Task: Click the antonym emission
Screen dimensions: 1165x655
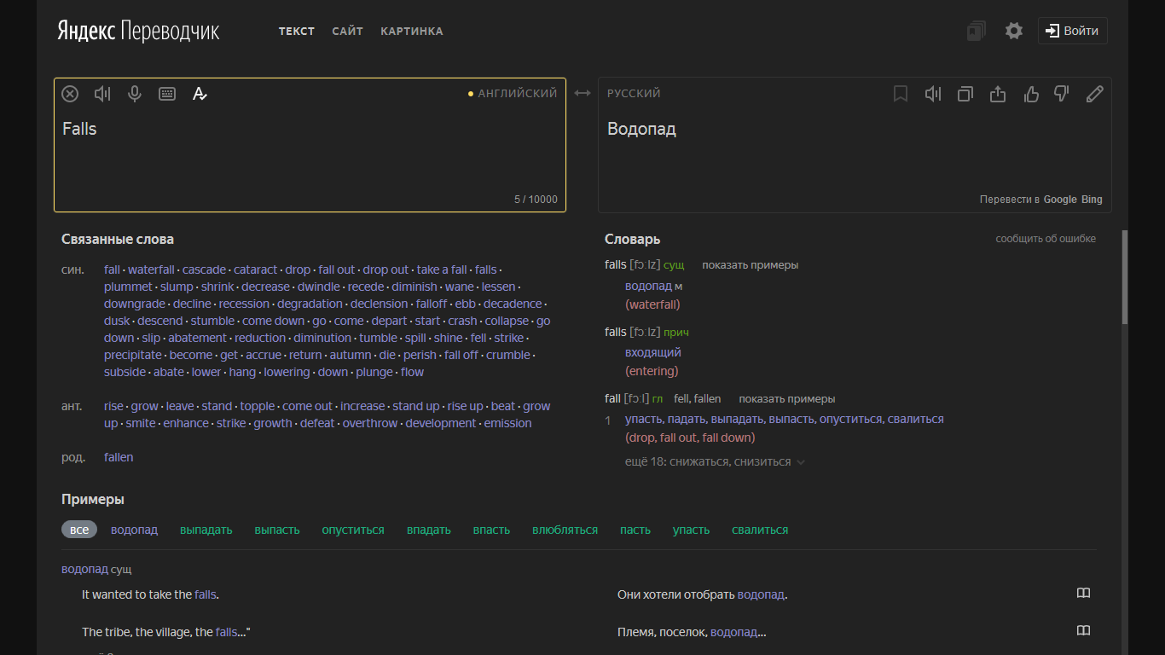Action: (x=507, y=423)
